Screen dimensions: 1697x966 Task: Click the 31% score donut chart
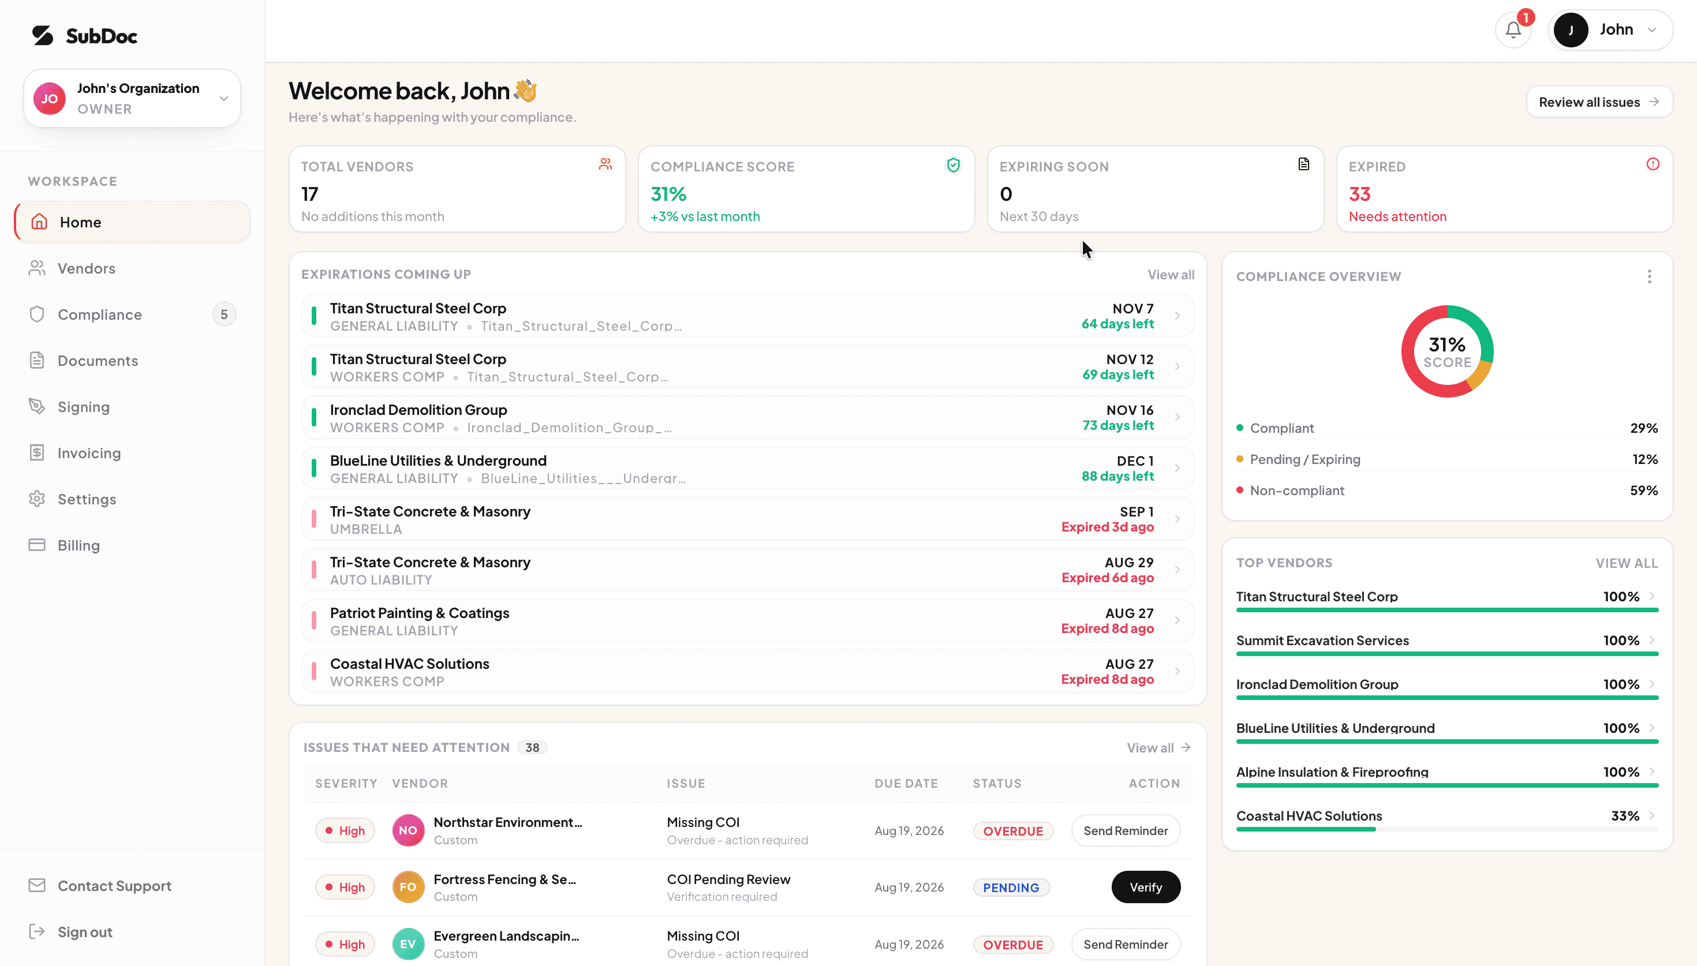tap(1447, 351)
